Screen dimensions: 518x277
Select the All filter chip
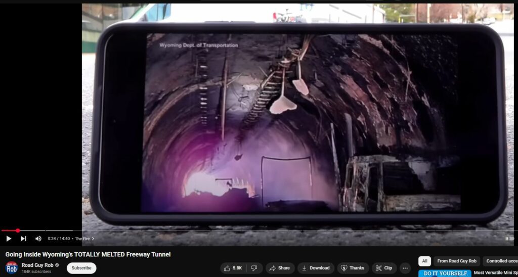pos(424,261)
